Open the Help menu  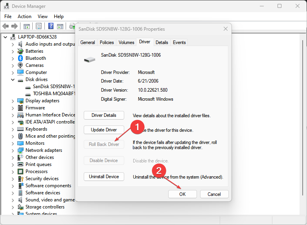click(59, 17)
